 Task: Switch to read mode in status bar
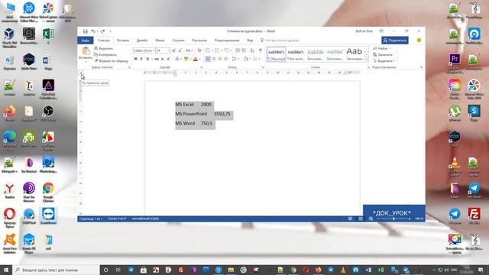pyautogui.click(x=350, y=219)
